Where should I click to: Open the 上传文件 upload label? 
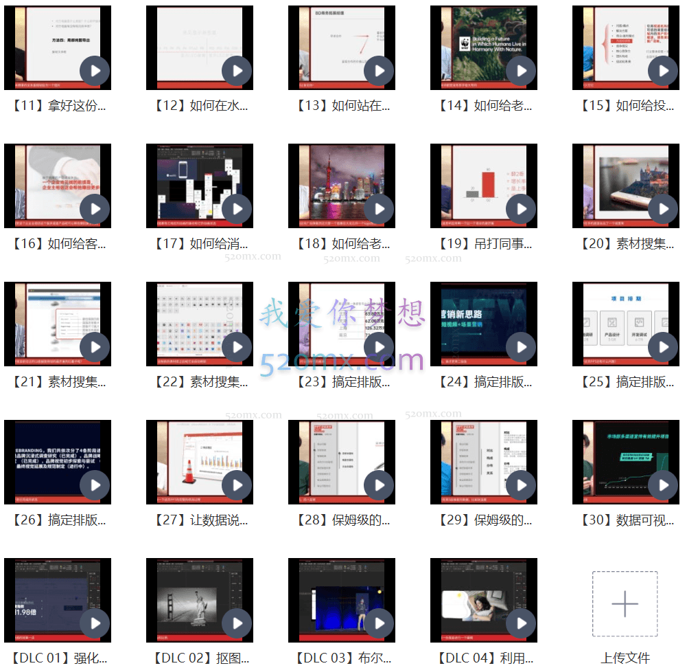(x=625, y=658)
